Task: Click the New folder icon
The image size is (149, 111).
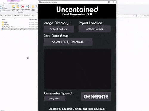Action: pos(33,7)
